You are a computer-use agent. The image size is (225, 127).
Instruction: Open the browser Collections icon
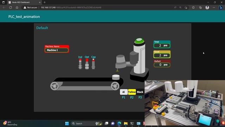200,7
